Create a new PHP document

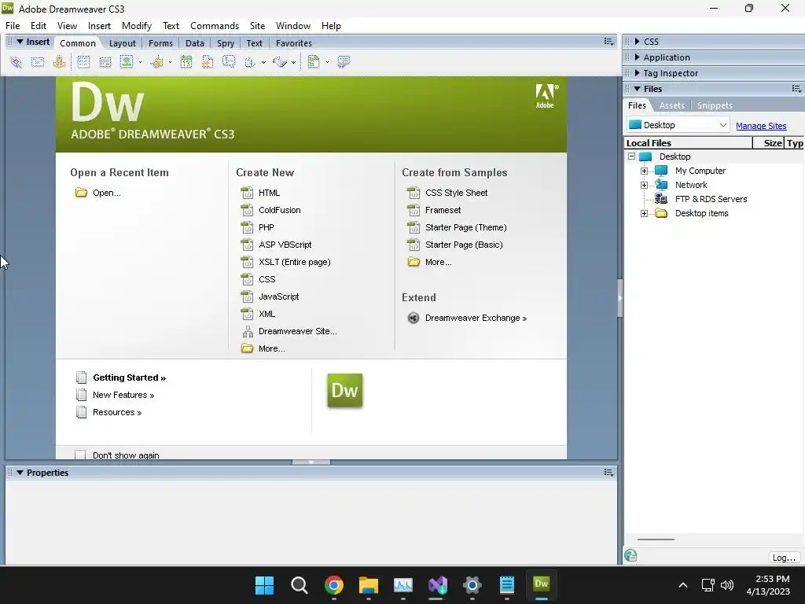(266, 227)
